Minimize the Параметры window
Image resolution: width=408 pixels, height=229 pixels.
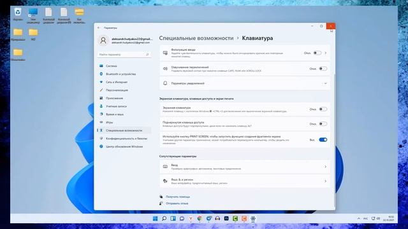(x=312, y=26)
